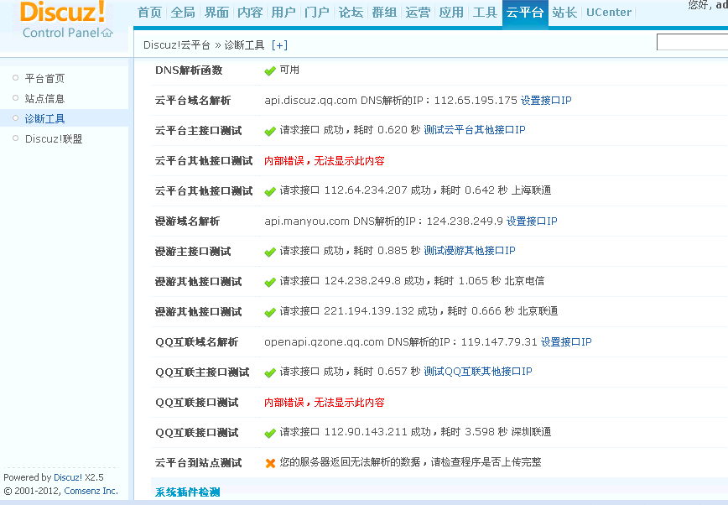The image size is (728, 505).
Task: Click the 云平台到站点测试 row label
Action: [198, 463]
